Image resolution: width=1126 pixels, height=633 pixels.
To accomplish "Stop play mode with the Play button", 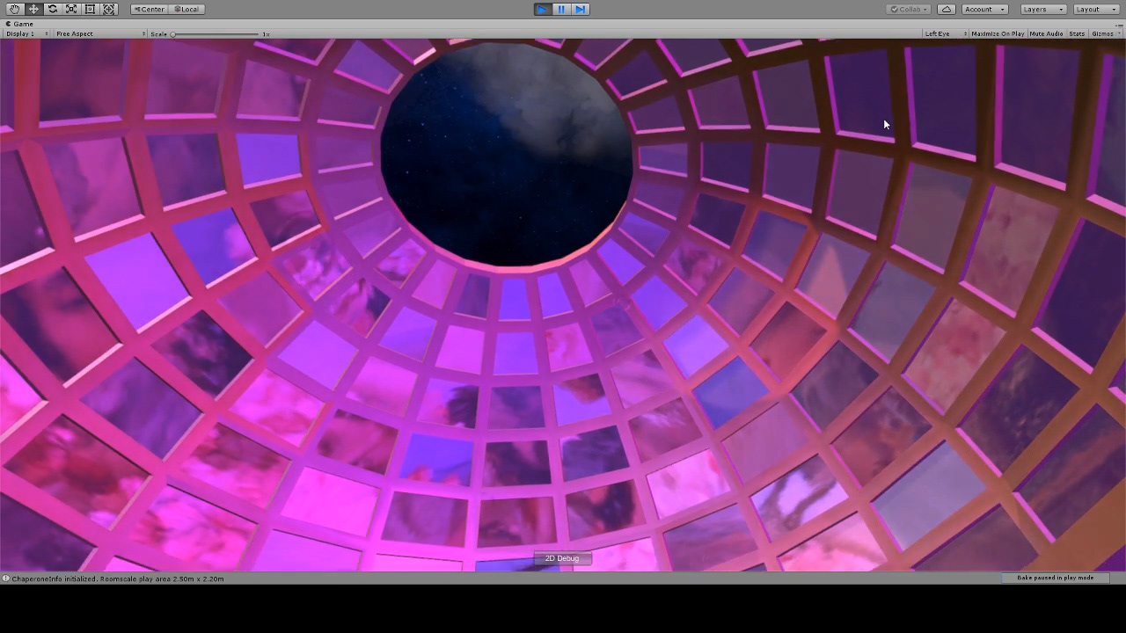I will [x=543, y=9].
